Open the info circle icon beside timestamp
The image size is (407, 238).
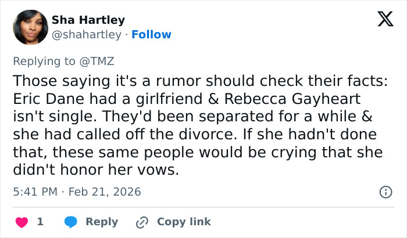pos(384,192)
